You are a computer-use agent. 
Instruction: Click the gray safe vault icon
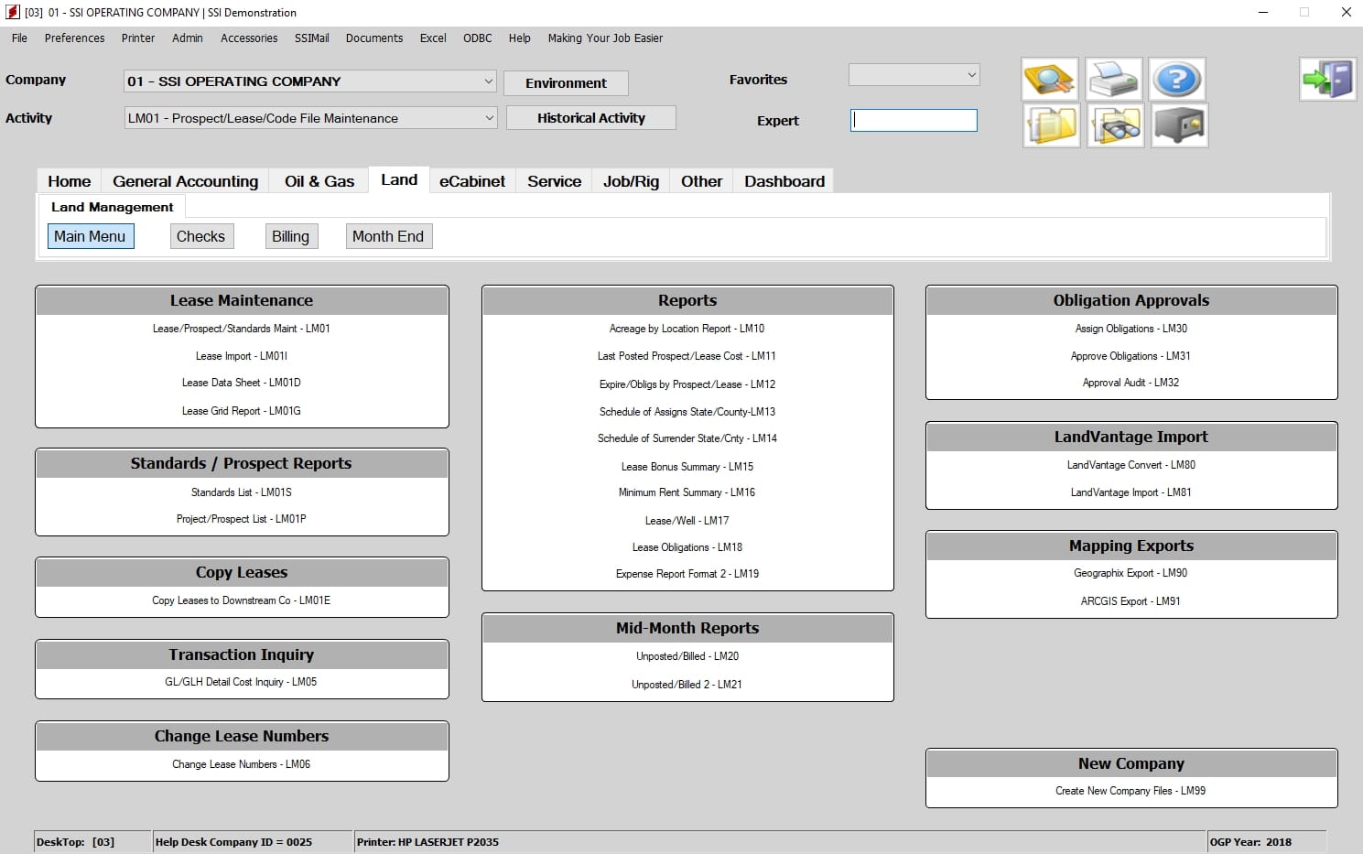coord(1179,125)
